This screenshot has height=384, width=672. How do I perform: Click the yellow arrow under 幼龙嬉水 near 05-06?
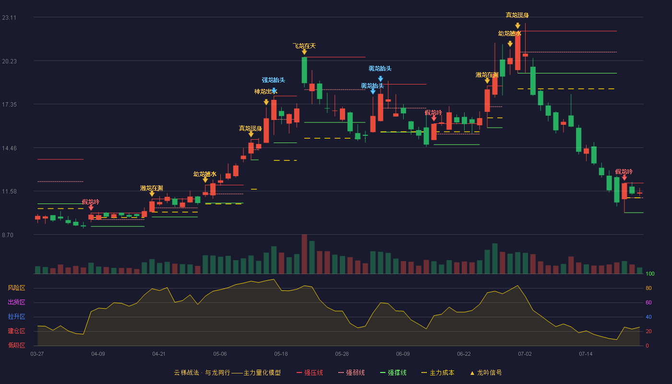pyautogui.click(x=205, y=180)
